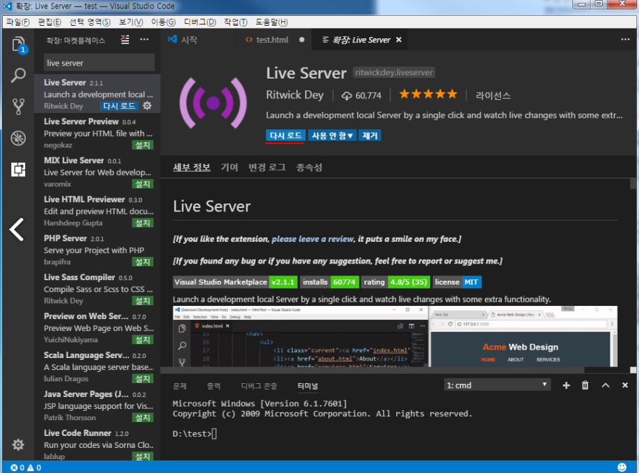Install Scala Language Server extension
This screenshot has height=473, width=639.
pyautogui.click(x=143, y=379)
